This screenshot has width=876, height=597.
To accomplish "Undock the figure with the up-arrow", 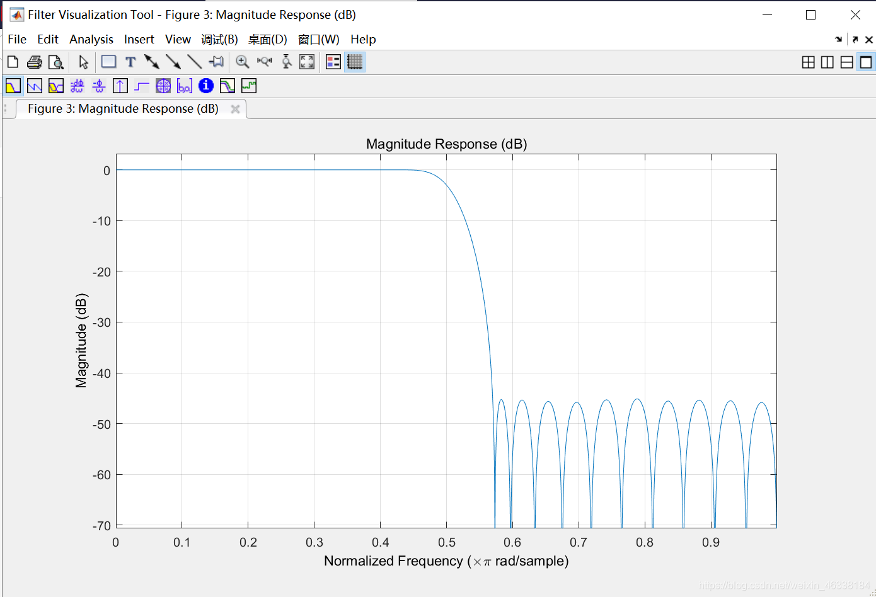I will coord(855,39).
